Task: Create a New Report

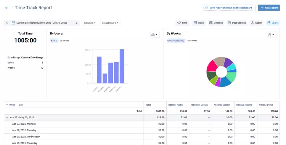Action: (x=269, y=8)
